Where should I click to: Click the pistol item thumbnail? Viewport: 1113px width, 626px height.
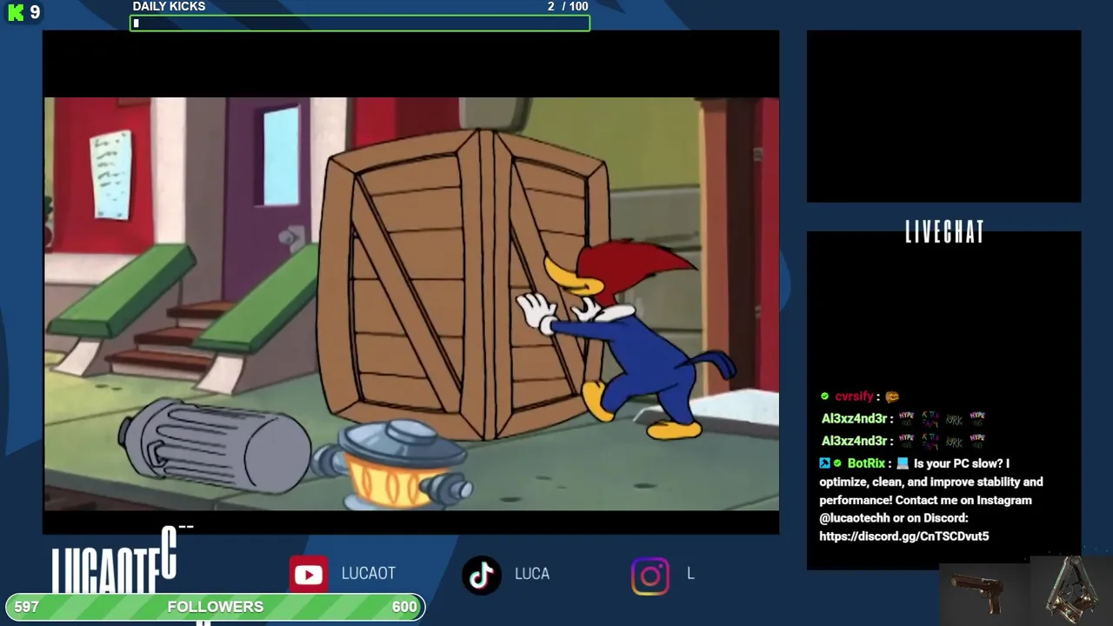pyautogui.click(x=984, y=594)
